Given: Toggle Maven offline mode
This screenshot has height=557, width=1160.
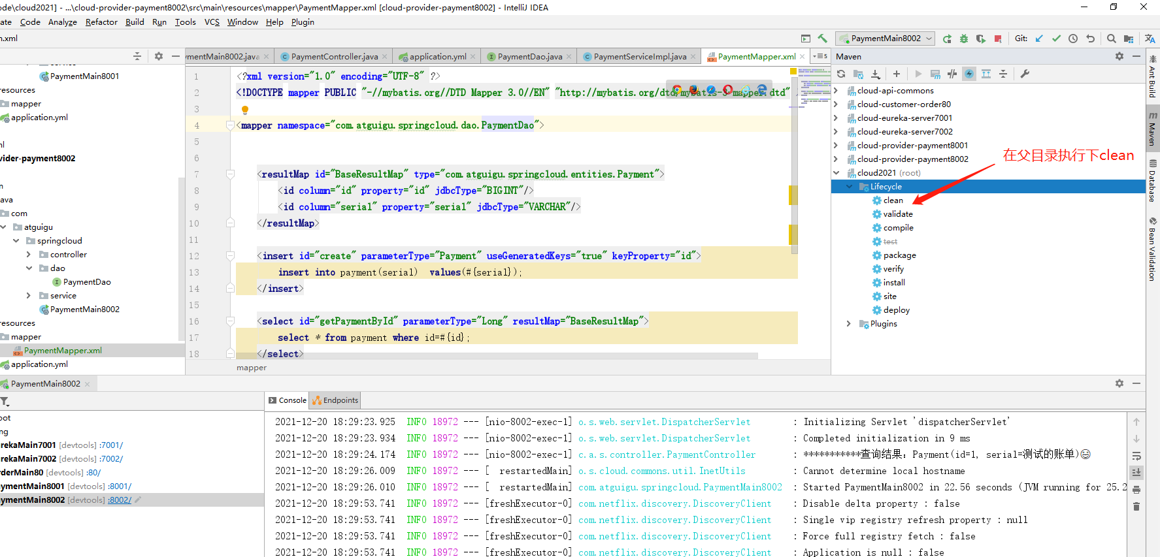Looking at the screenshot, I should tap(952, 74).
